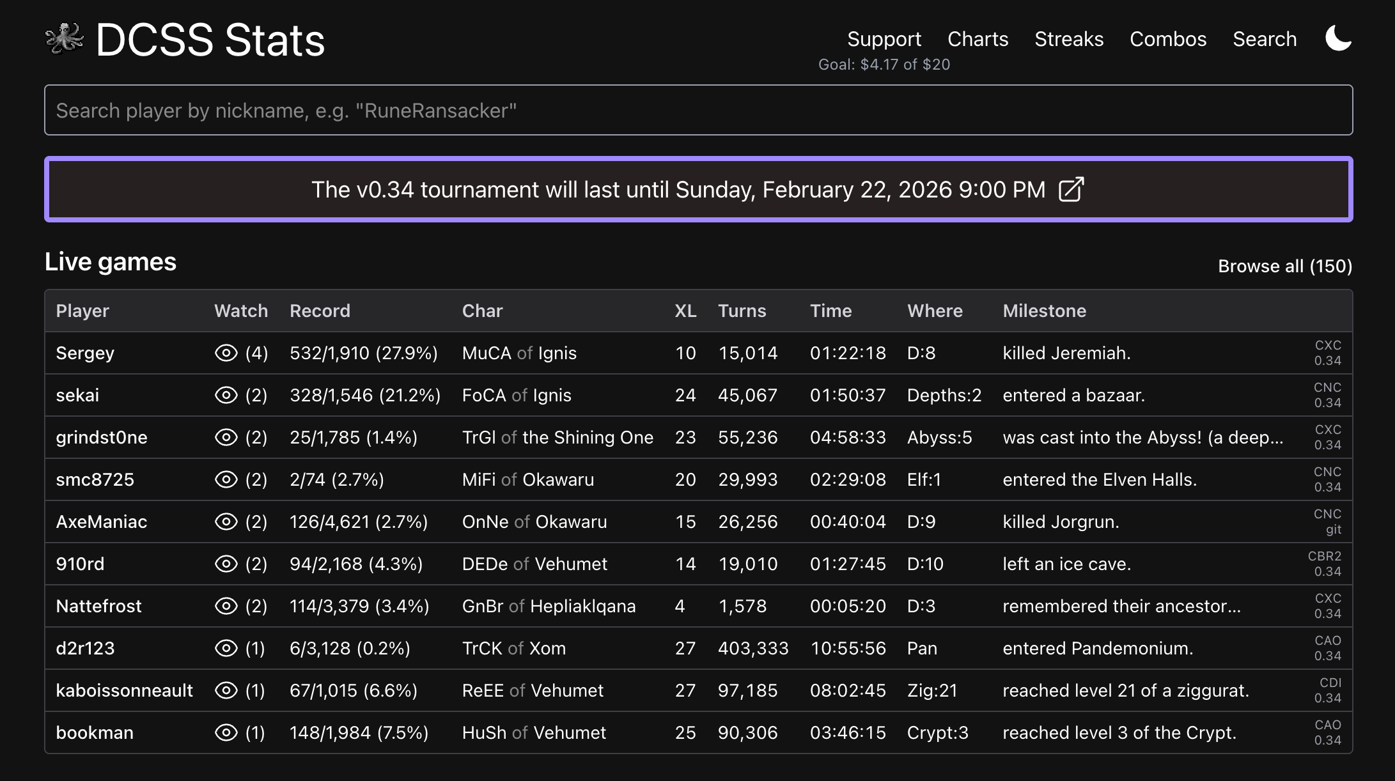
Task: Browse all 150 live games
Action: [1284, 266]
